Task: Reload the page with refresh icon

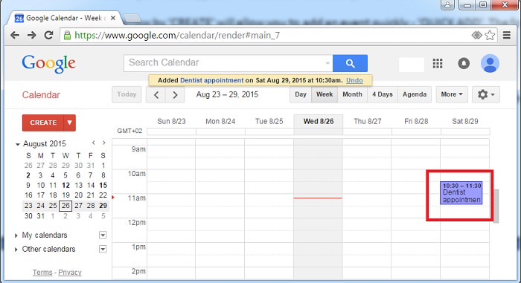Action: click(48, 35)
